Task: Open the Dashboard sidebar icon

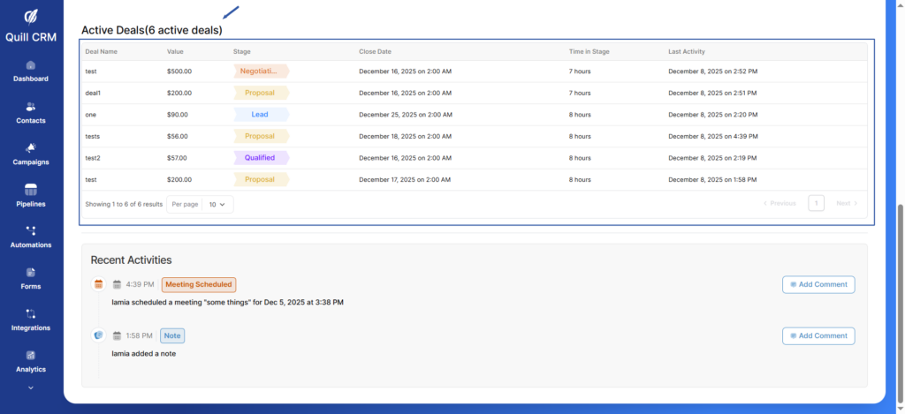Action: click(x=31, y=65)
